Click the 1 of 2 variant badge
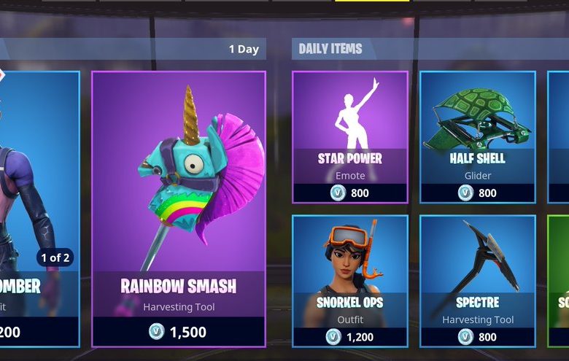Image resolution: width=569 pixels, height=361 pixels. [55, 257]
